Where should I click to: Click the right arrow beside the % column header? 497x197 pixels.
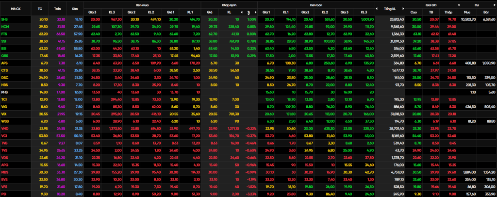coord(255,12)
